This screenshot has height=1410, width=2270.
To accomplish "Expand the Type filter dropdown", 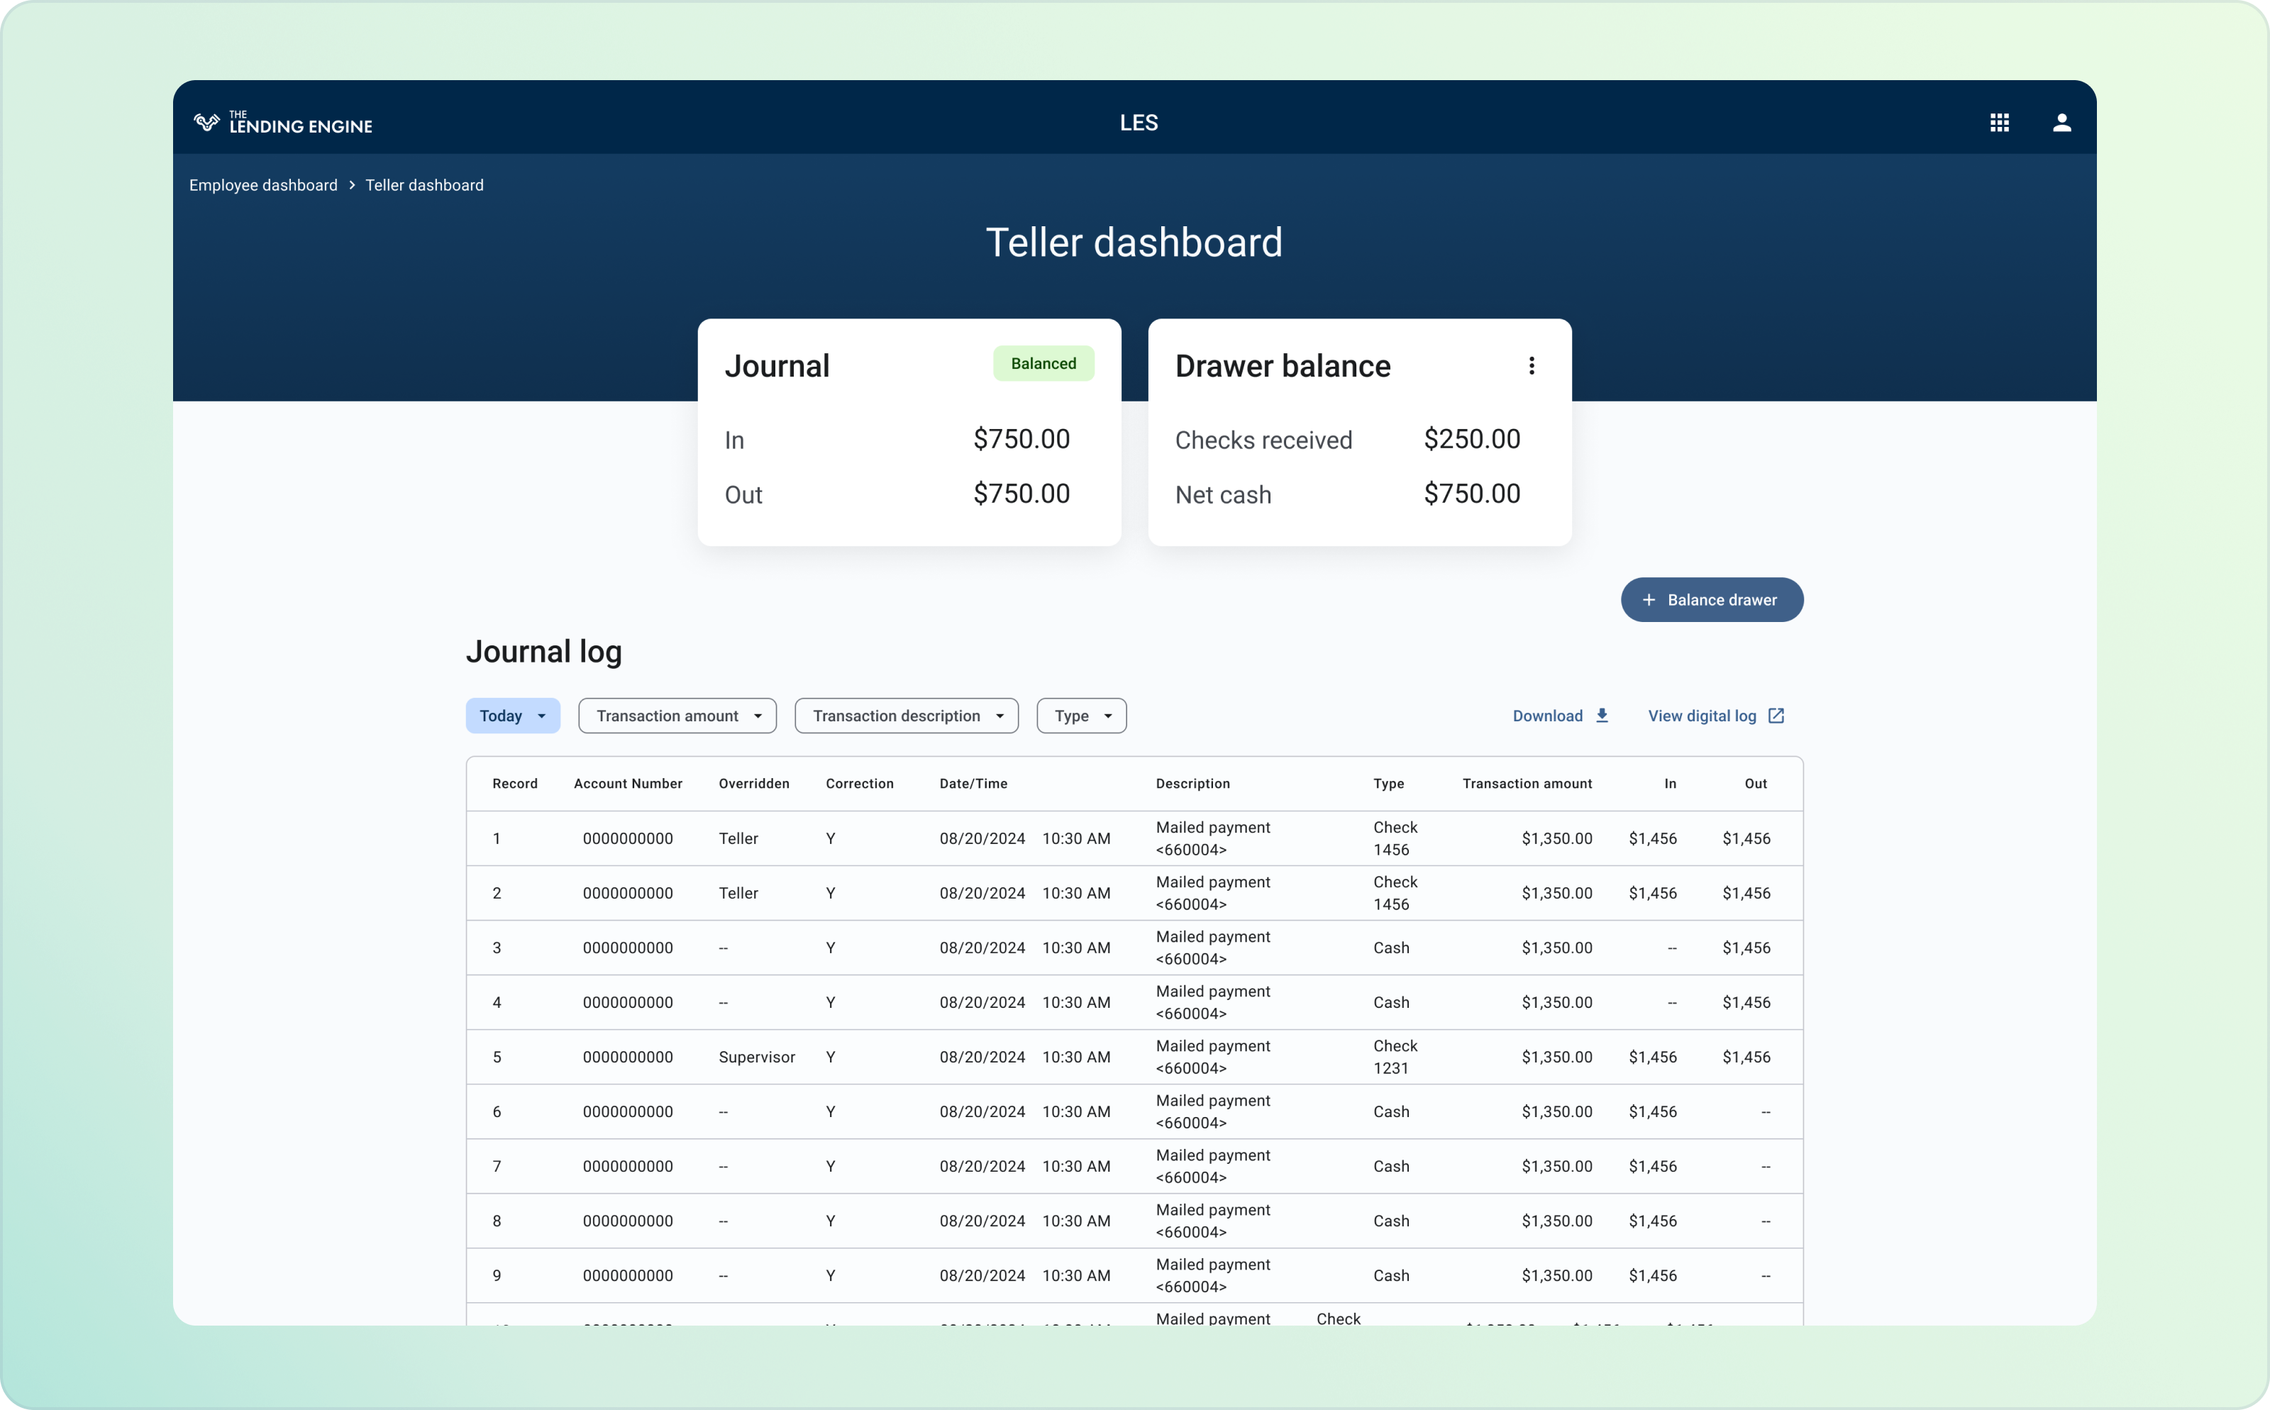I will [x=1080, y=715].
